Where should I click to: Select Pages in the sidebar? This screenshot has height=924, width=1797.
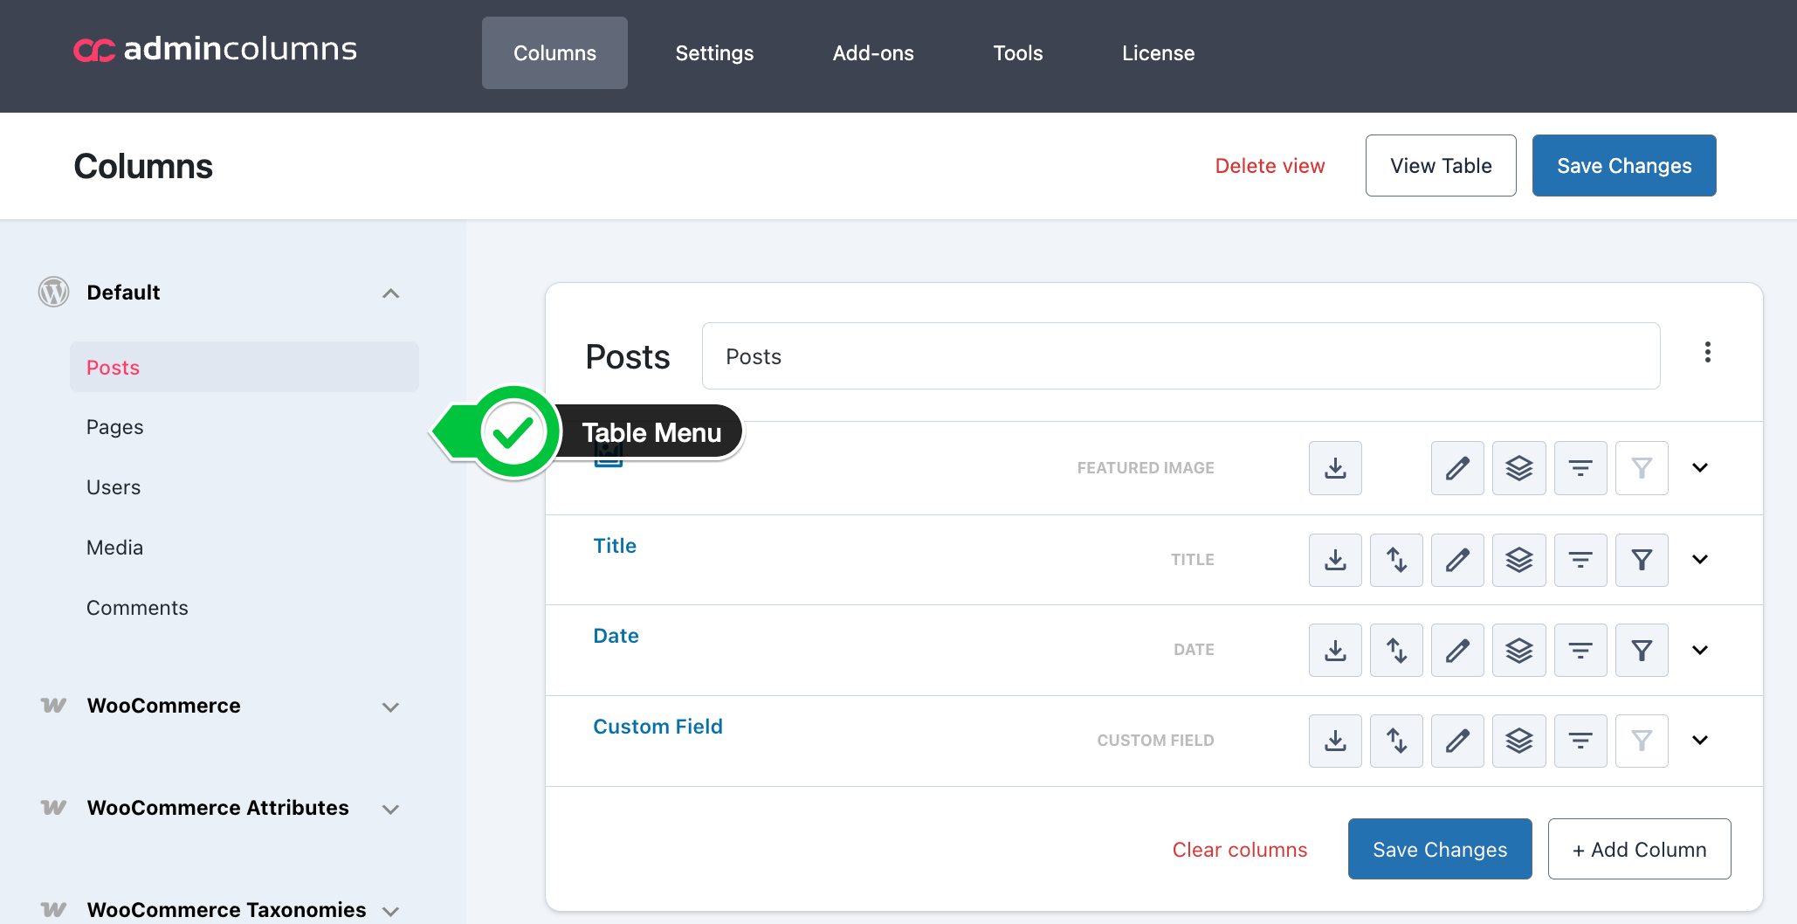click(x=114, y=427)
